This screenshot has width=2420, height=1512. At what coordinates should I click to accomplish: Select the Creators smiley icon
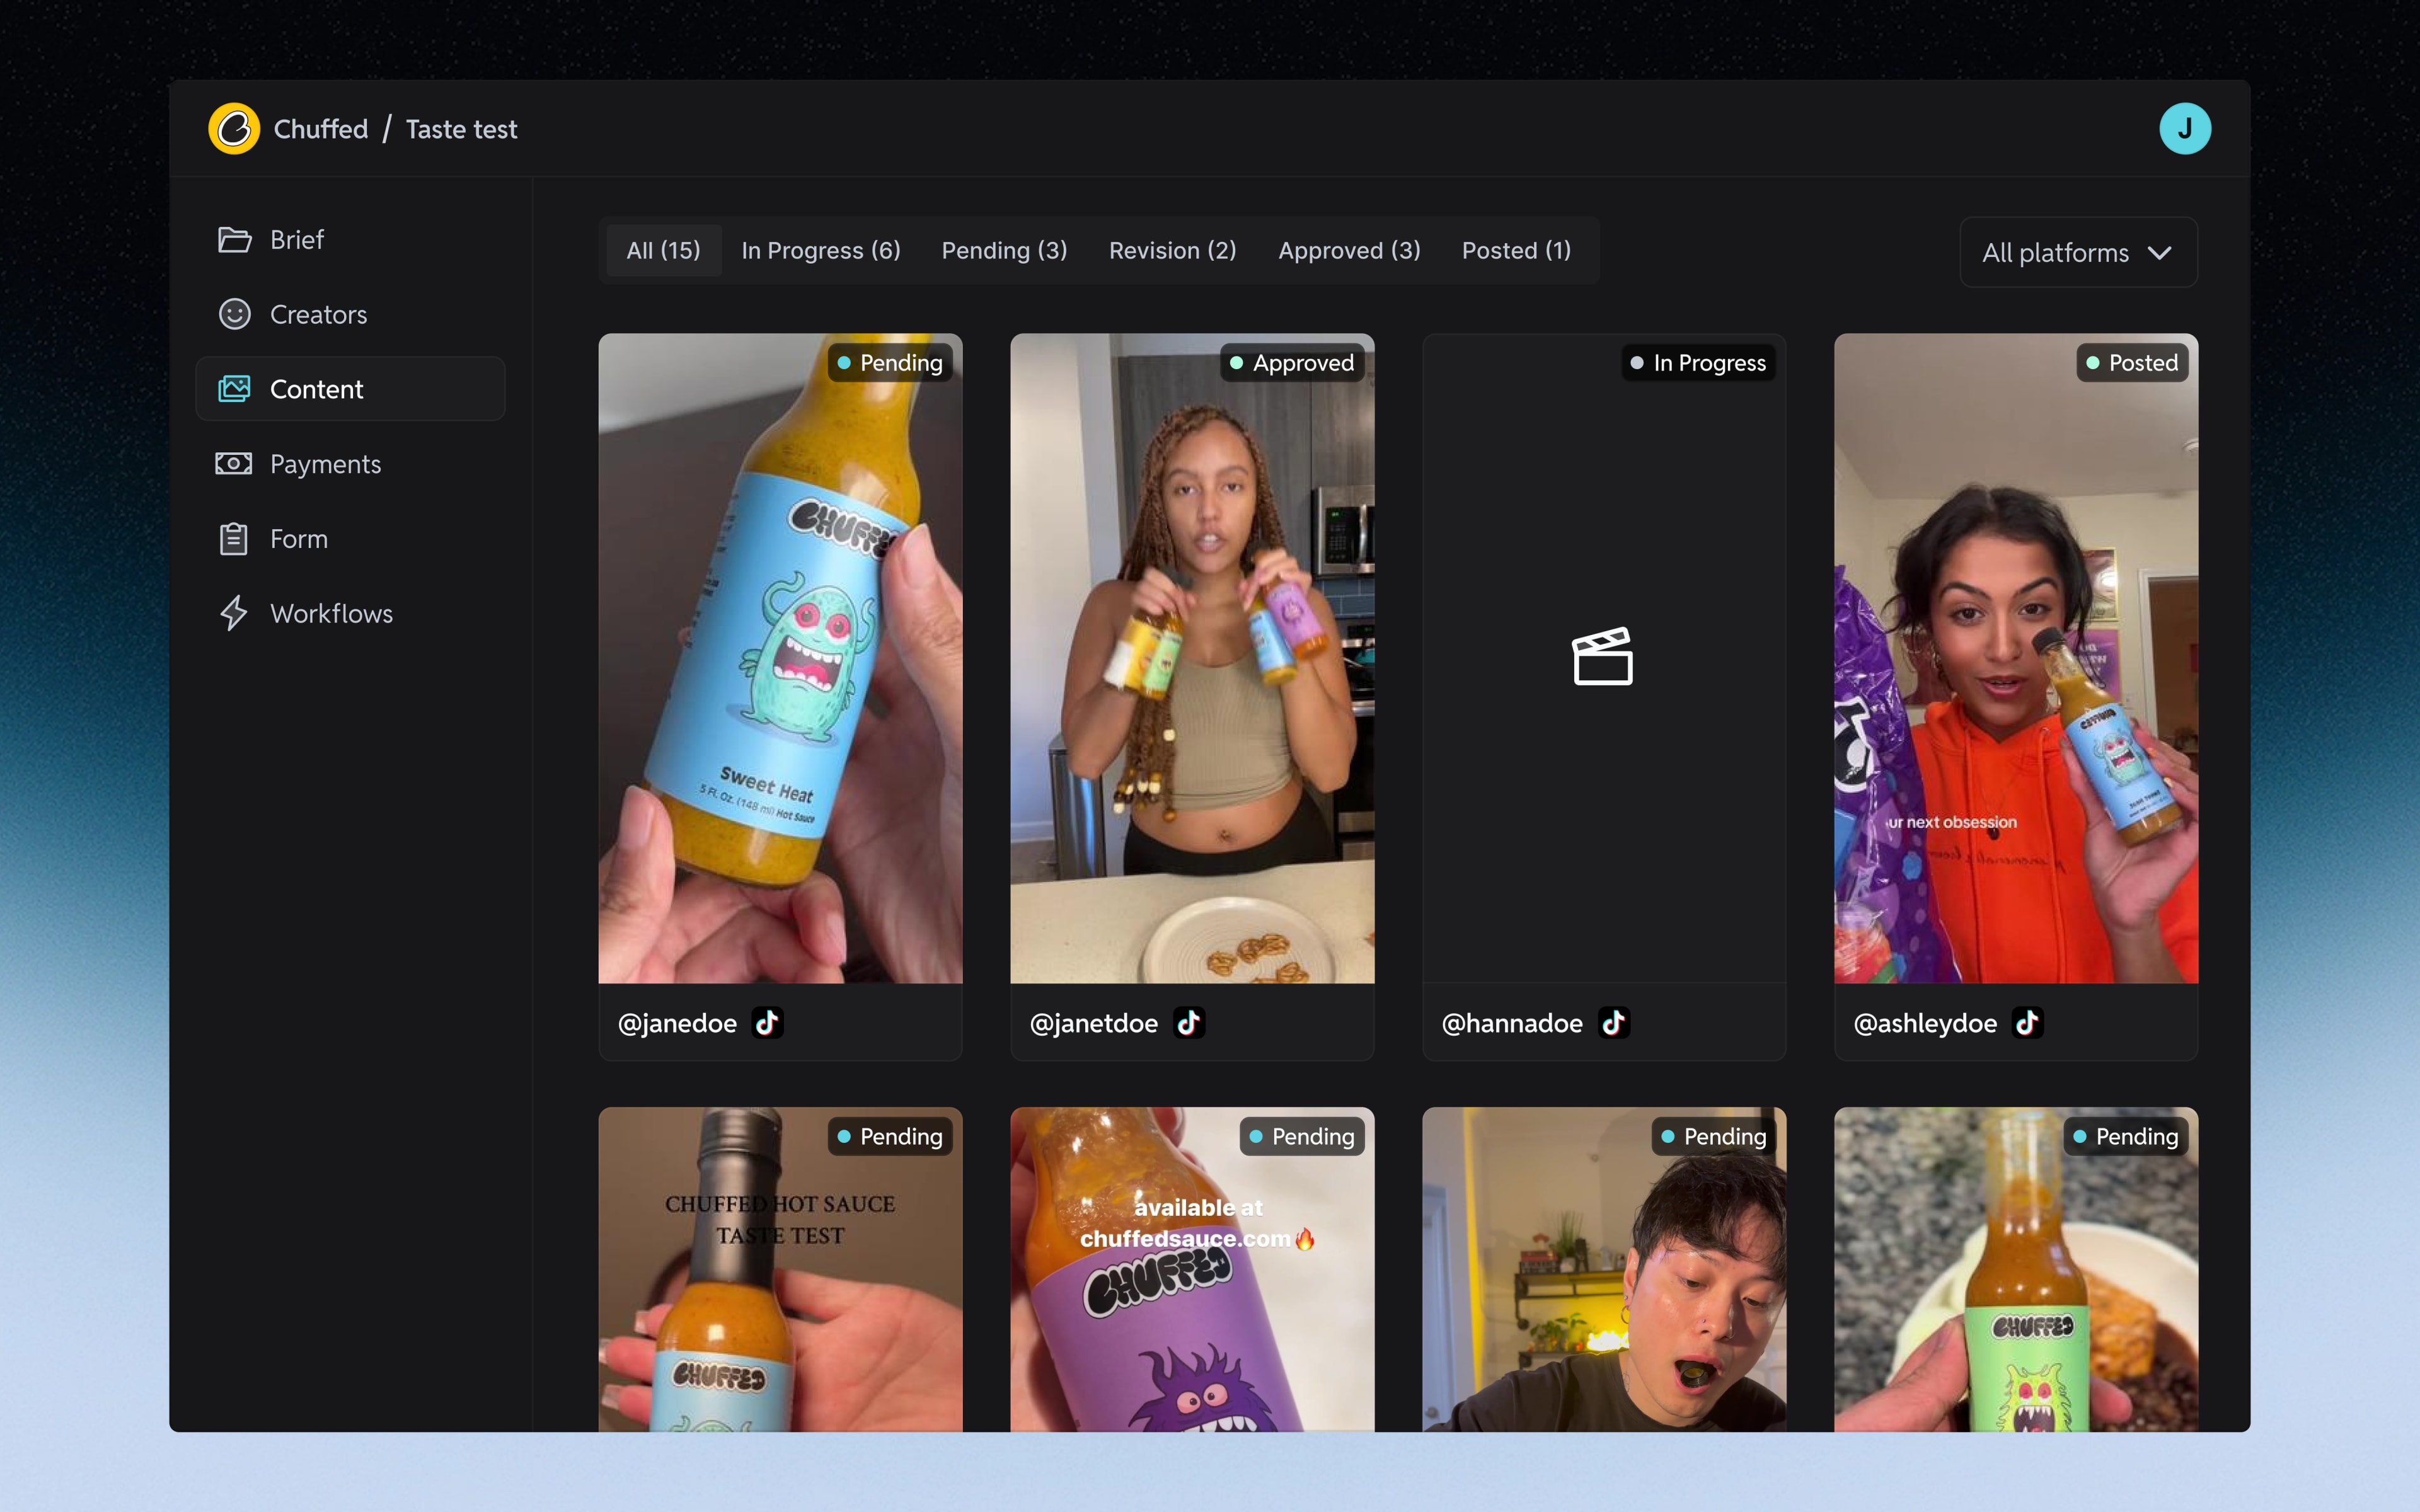[234, 314]
